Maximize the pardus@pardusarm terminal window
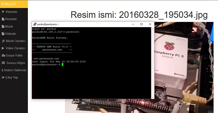The width and height of the screenshot is (218, 113). 141,24
